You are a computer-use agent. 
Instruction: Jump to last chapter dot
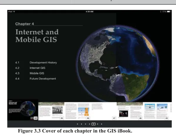coord(102,124)
